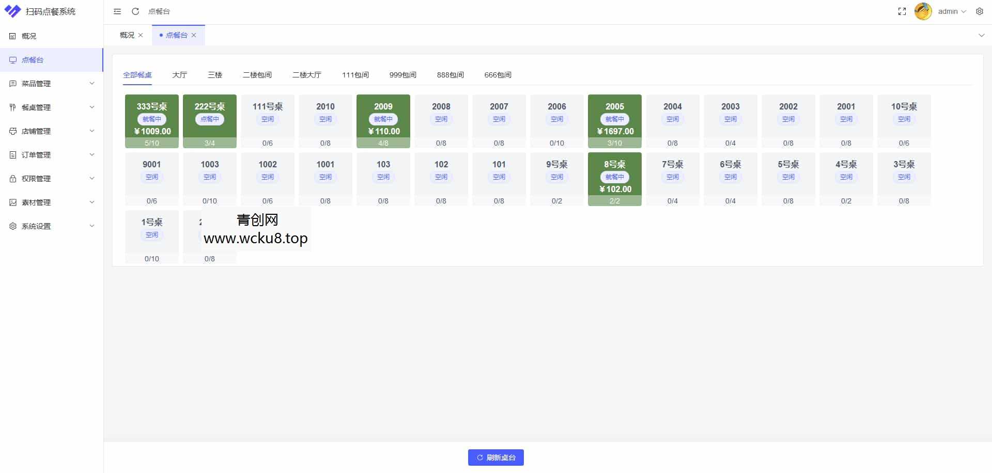Open occupied table 333号桌 card
The height and width of the screenshot is (473, 992).
point(152,121)
